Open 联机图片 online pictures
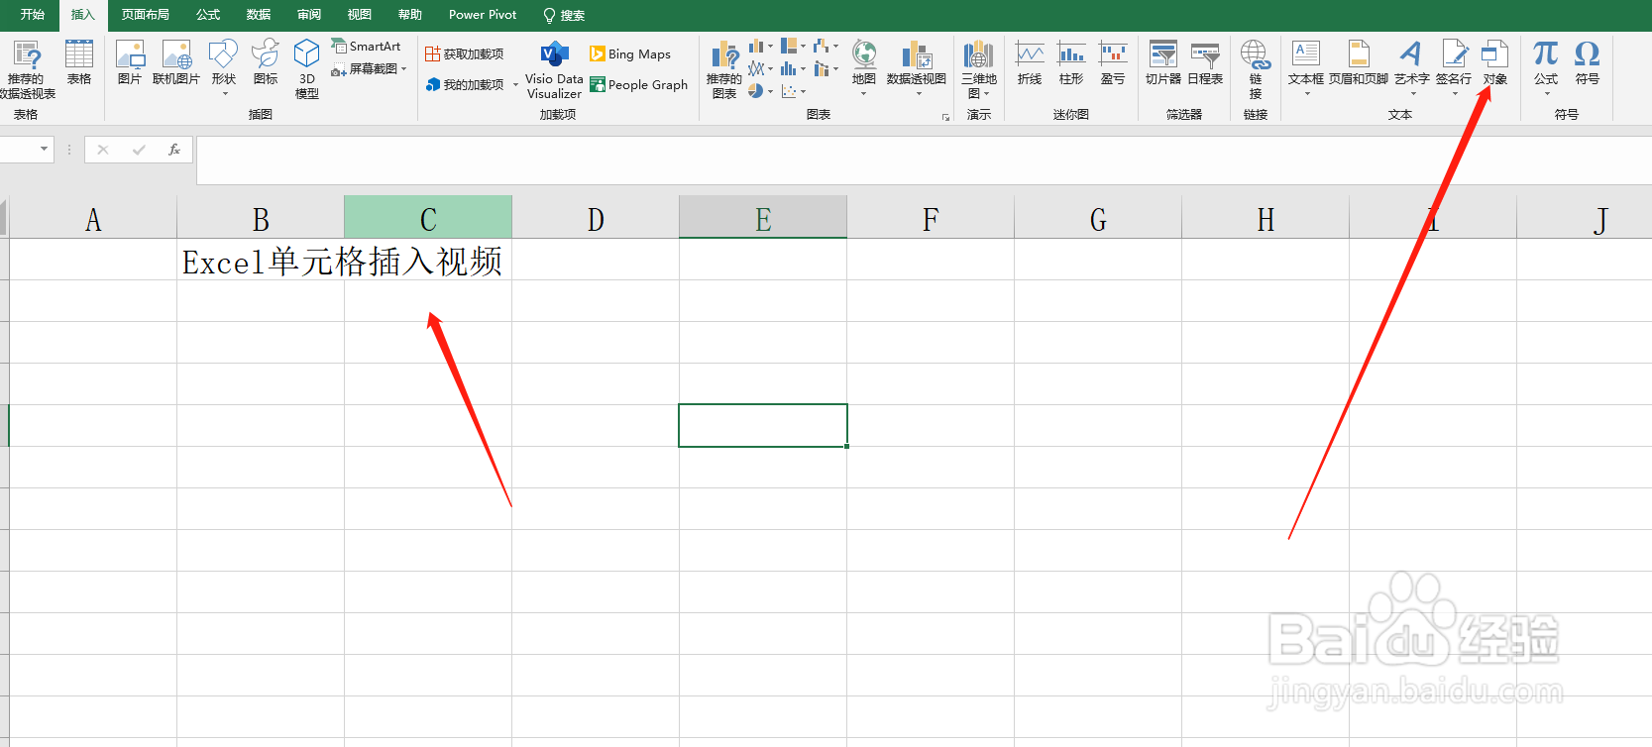 point(176,62)
